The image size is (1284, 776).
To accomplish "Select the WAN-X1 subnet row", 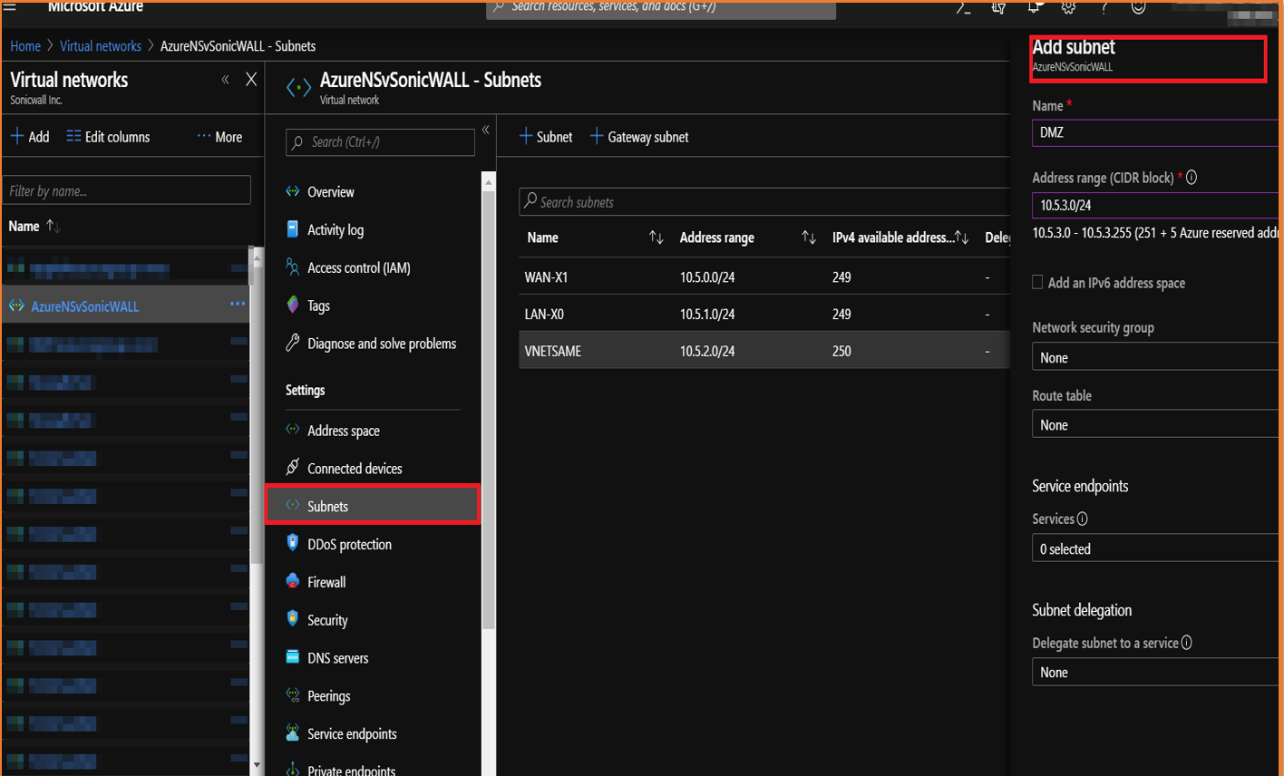I will pos(764,276).
